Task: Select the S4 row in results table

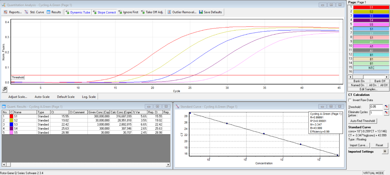Action: [x=86, y=128]
